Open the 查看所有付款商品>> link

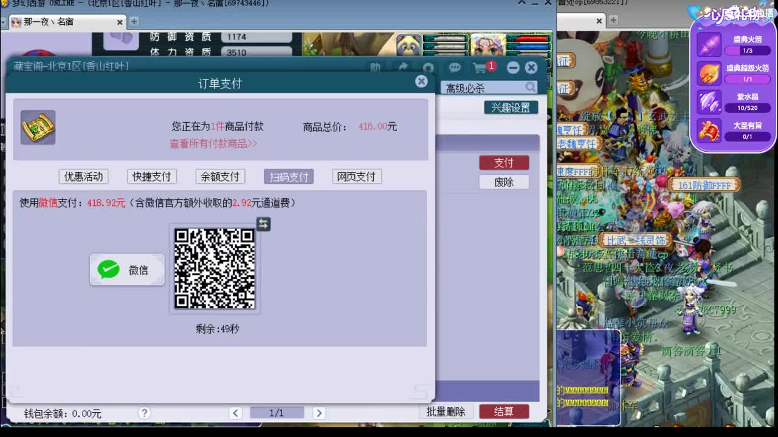(x=213, y=143)
